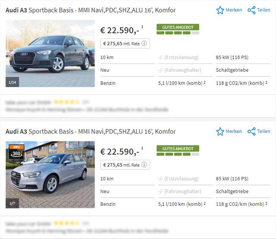Viewport: 276px width, 239px height.
Task: View the dark grey Audi A3 photo
Action: tap(50, 53)
